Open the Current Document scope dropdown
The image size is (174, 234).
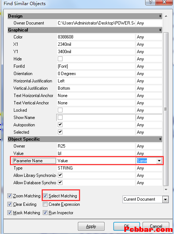[165, 199]
